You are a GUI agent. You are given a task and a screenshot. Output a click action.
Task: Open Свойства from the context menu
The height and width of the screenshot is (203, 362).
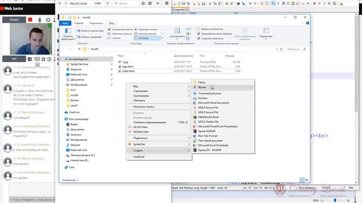coord(159,157)
